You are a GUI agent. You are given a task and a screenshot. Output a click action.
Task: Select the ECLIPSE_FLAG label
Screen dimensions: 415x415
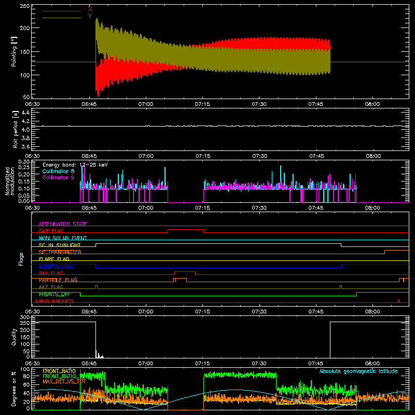57,266
